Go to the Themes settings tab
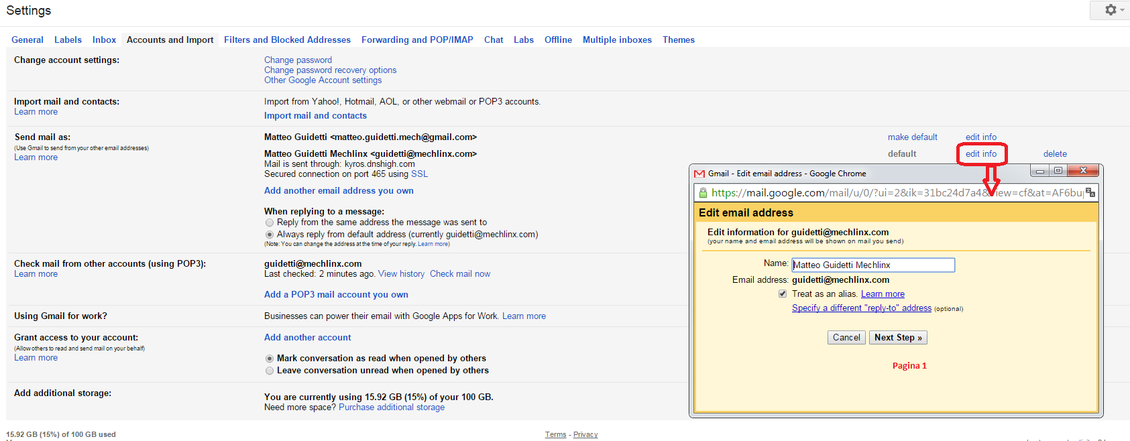 click(x=678, y=40)
